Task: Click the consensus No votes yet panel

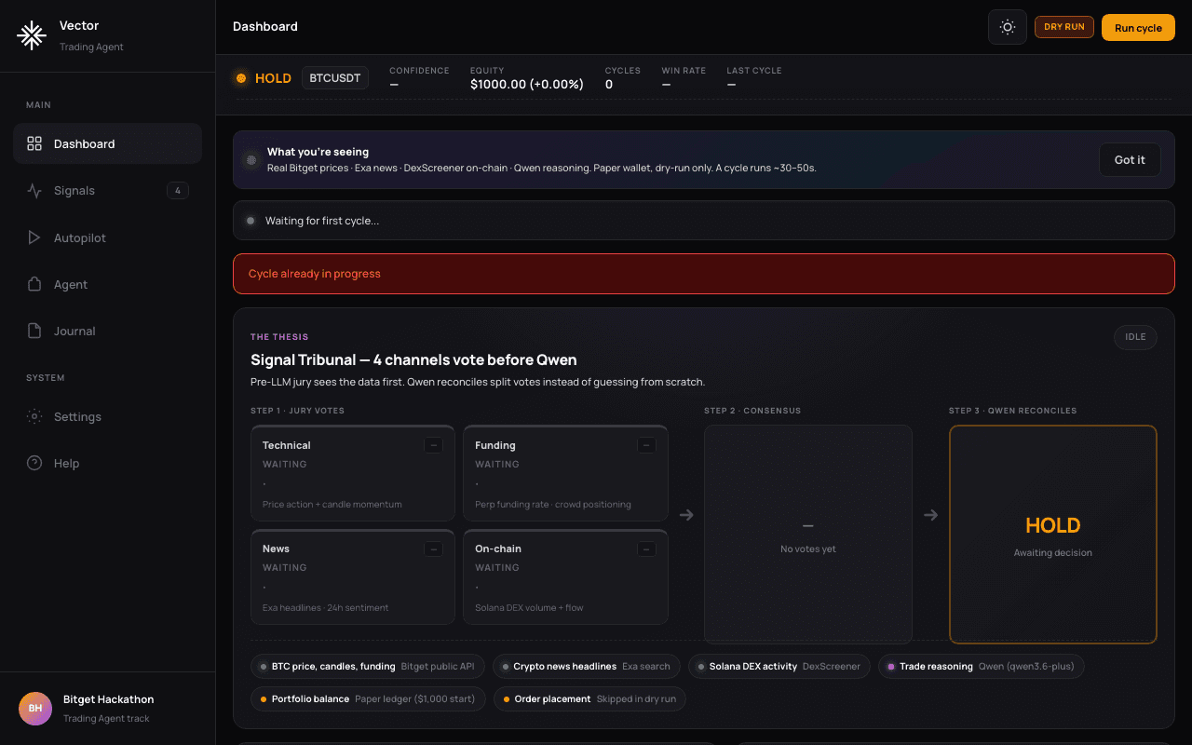Action: point(808,535)
